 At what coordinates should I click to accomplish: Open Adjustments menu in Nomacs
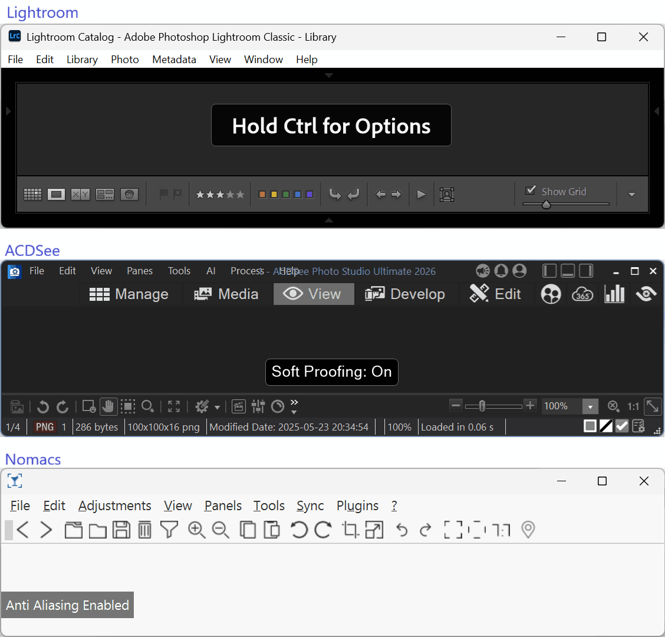114,505
